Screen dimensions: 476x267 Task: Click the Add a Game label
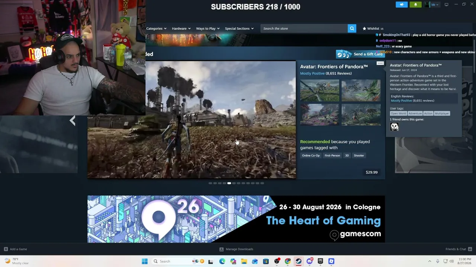pyautogui.click(x=18, y=249)
